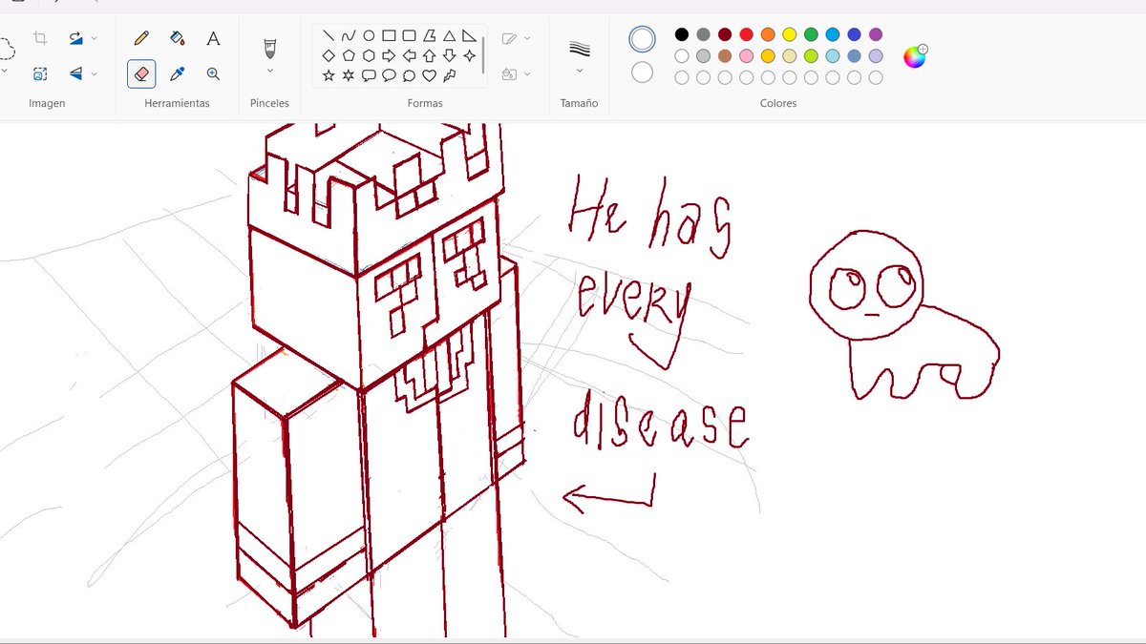Choose the Up arrow shape

click(x=429, y=55)
